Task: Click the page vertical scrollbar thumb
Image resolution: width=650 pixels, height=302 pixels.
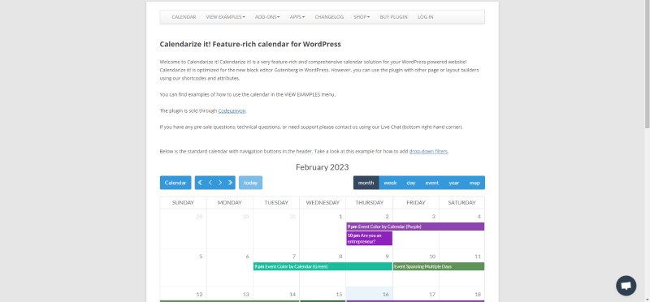Action: point(647,63)
